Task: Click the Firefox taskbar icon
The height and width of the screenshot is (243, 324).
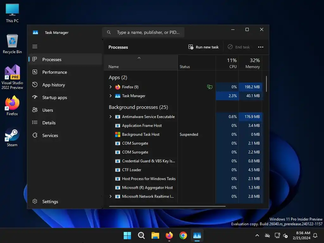Action: click(x=169, y=235)
